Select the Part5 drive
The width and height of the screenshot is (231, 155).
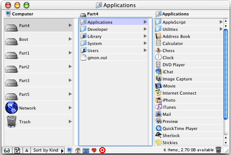[x=38, y=94]
